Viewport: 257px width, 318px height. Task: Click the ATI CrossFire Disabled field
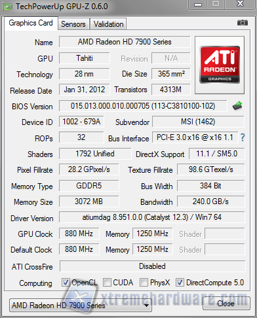click(x=152, y=266)
